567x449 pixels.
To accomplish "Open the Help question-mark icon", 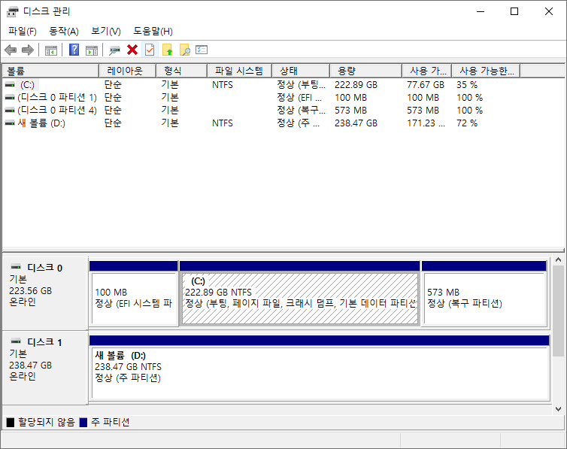I will tap(74, 50).
